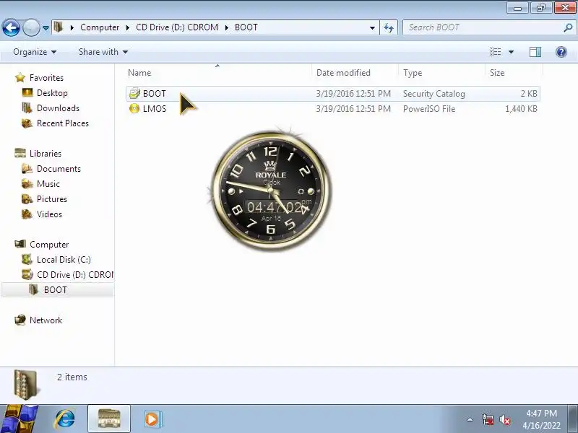Click the muted volume tray icon

[505, 419]
